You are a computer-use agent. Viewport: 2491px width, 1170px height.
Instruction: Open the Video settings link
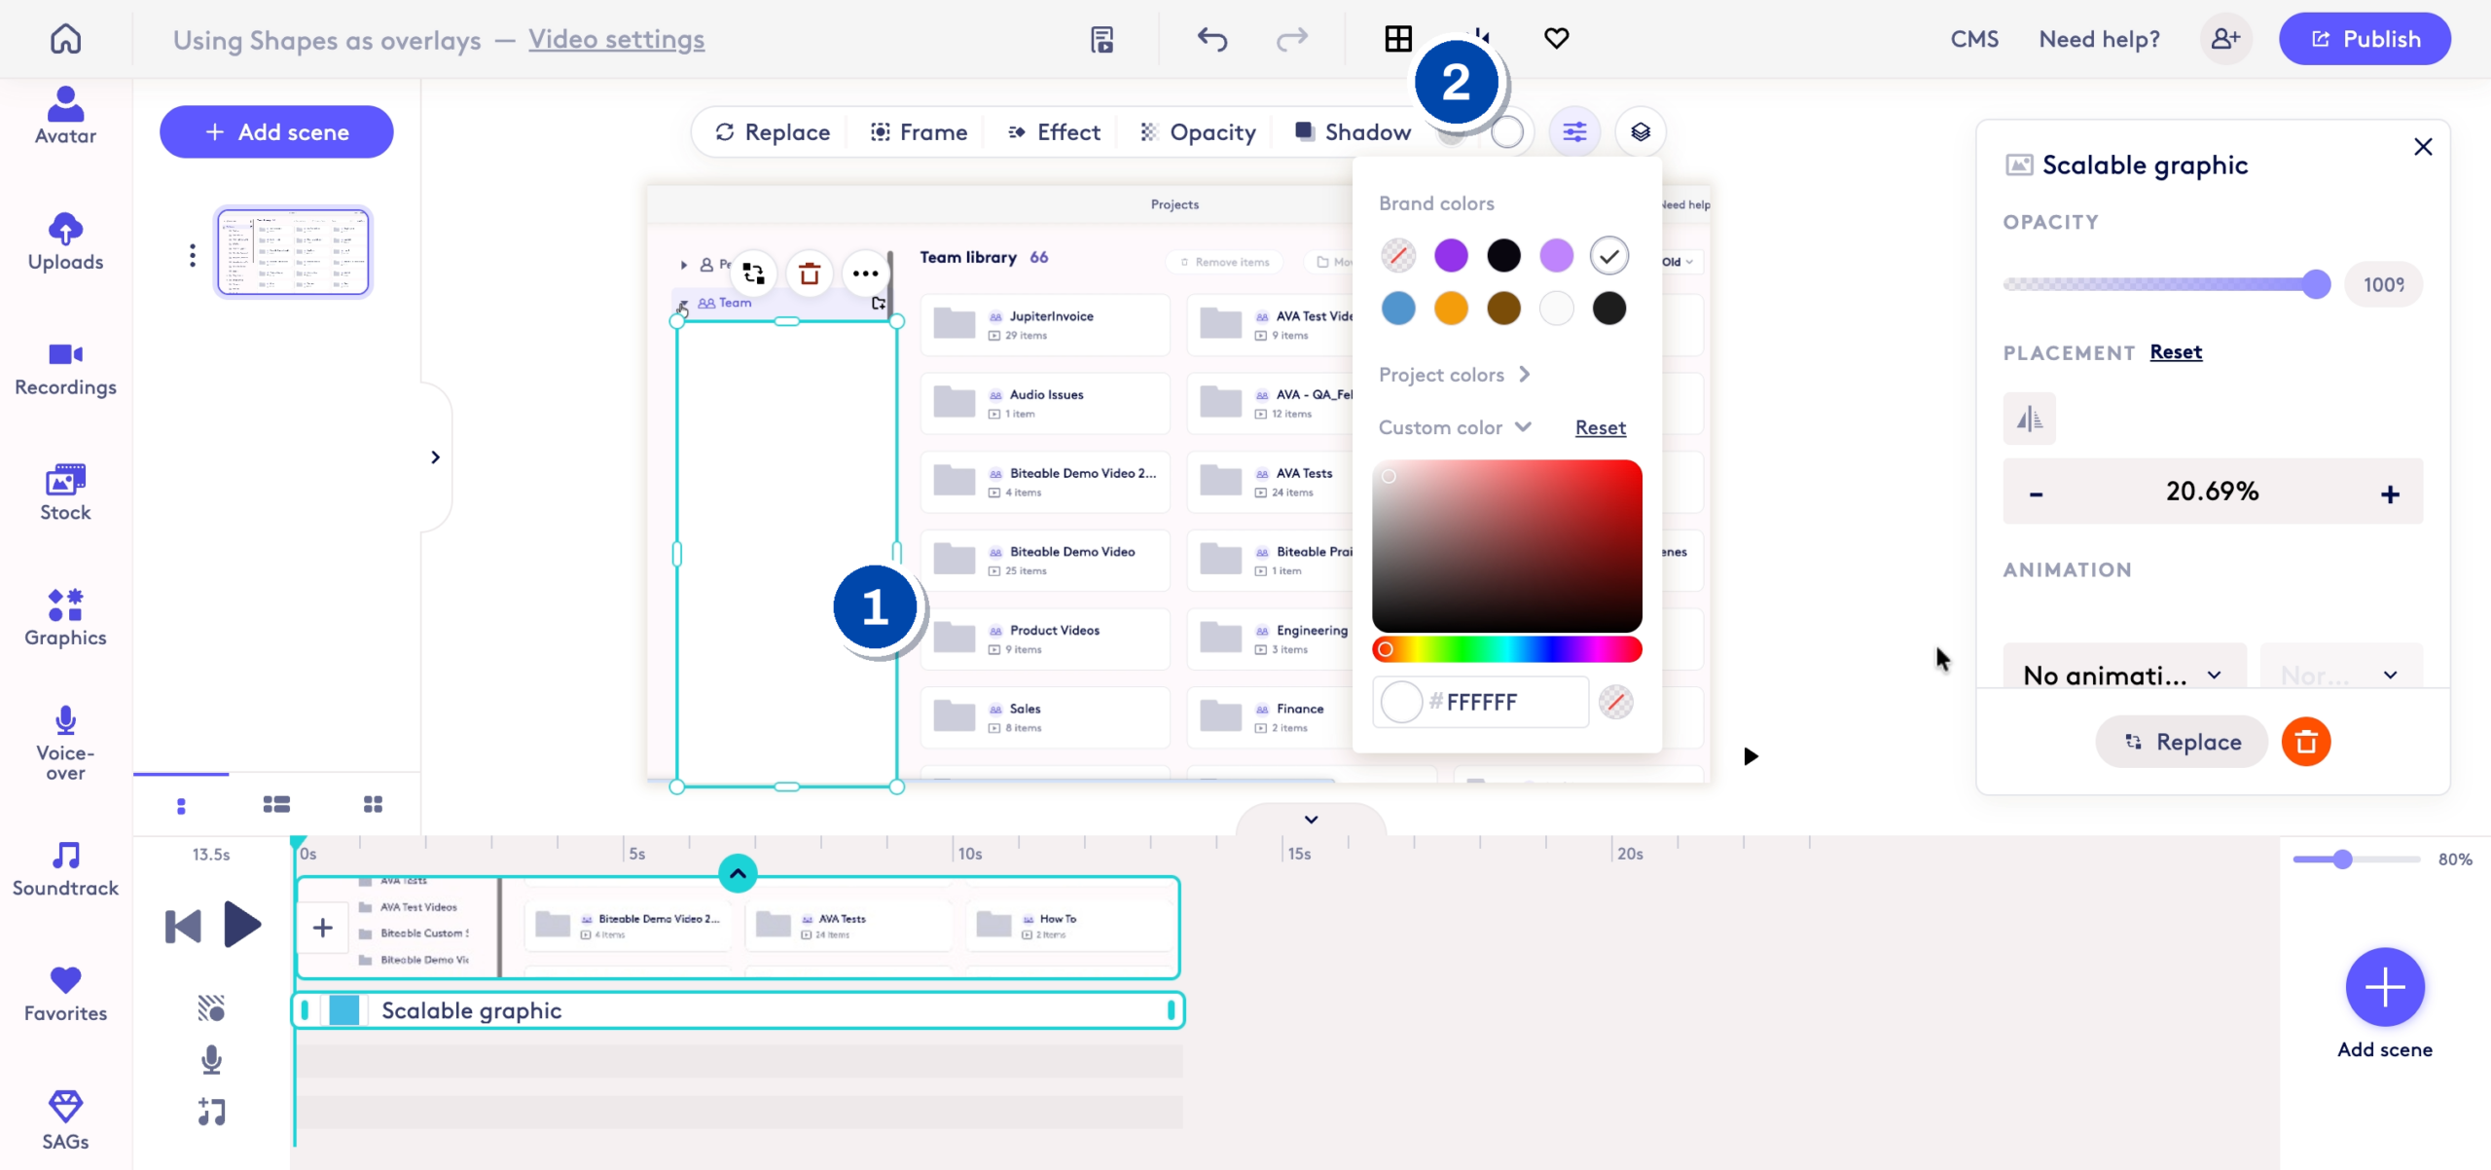616,40
